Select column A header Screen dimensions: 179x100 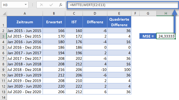[x=25, y=13]
